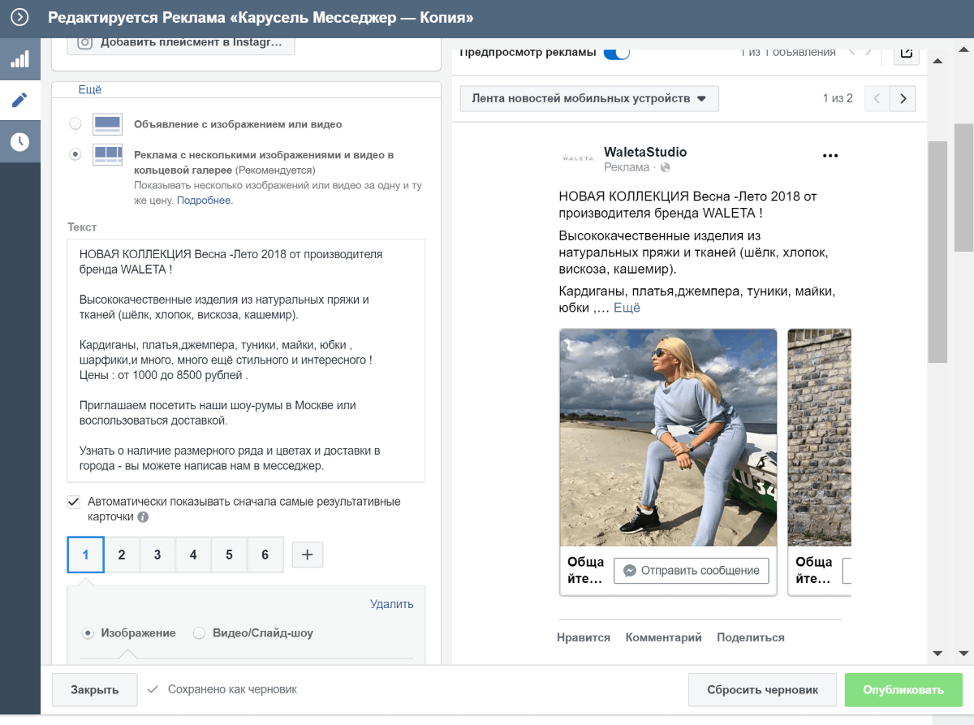Click the three-dots menu on WaletaStudio ad
The width and height of the screenshot is (974, 725).
[x=830, y=156]
